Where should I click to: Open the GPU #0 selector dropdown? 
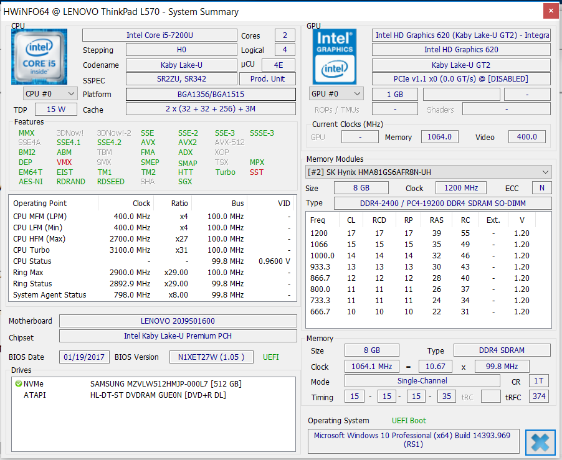[x=336, y=94]
